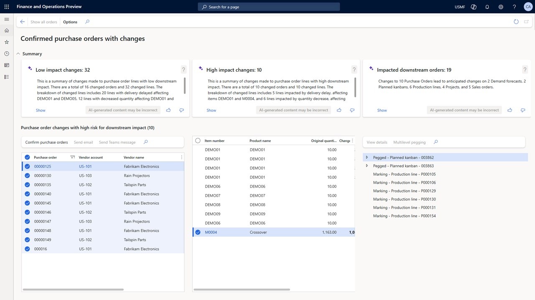Open Copilot icon in top bar
This screenshot has height=300, width=535.
pyautogui.click(x=474, y=7)
